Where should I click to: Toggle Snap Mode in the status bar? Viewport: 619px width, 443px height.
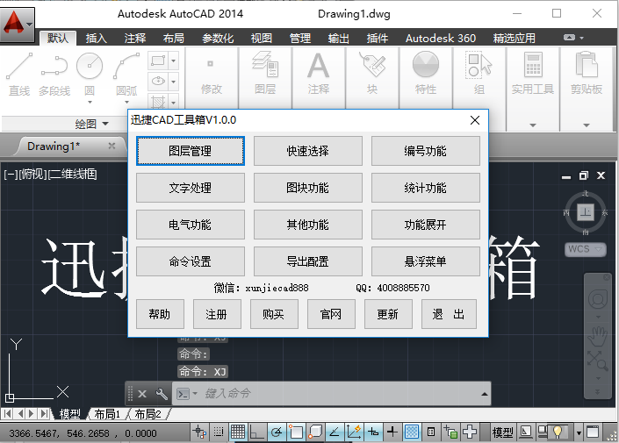(219, 432)
